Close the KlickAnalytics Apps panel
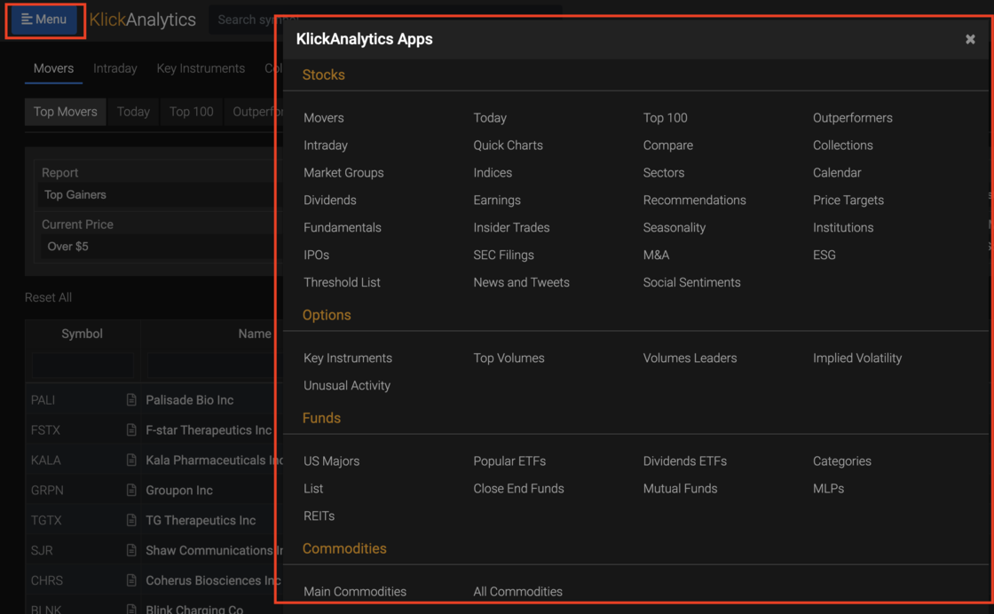The height and width of the screenshot is (614, 994). point(970,39)
